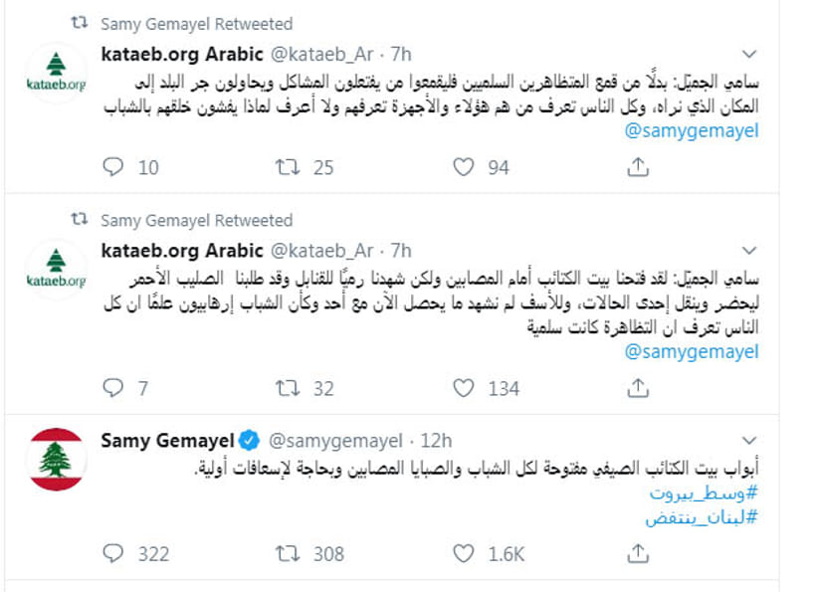Retweet the tweet with 25 retweets
The height and width of the screenshot is (592, 816).
tap(288, 167)
